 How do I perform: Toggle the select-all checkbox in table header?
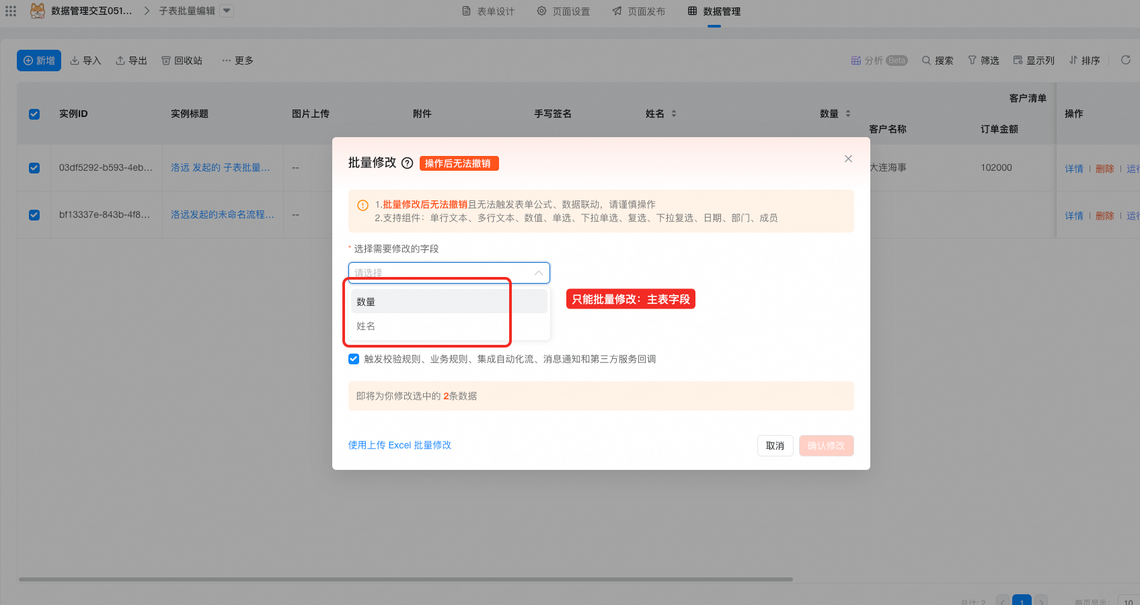coord(34,114)
